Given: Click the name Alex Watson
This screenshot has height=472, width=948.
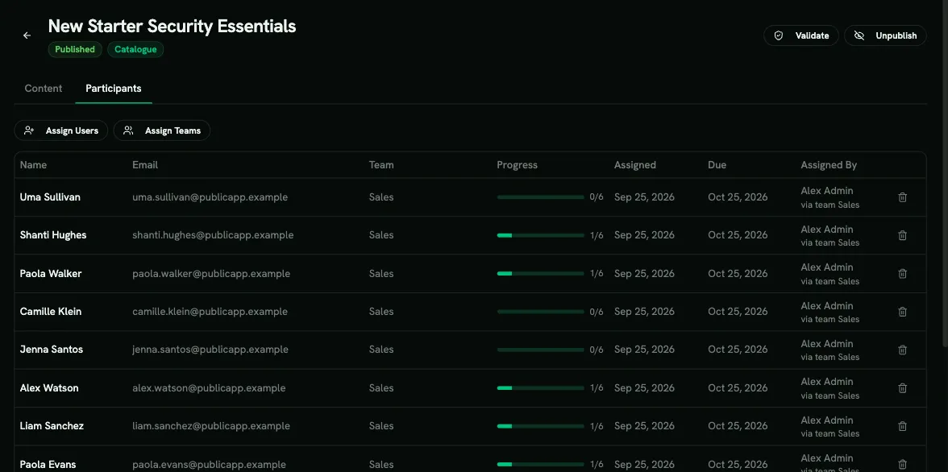Looking at the screenshot, I should point(49,388).
